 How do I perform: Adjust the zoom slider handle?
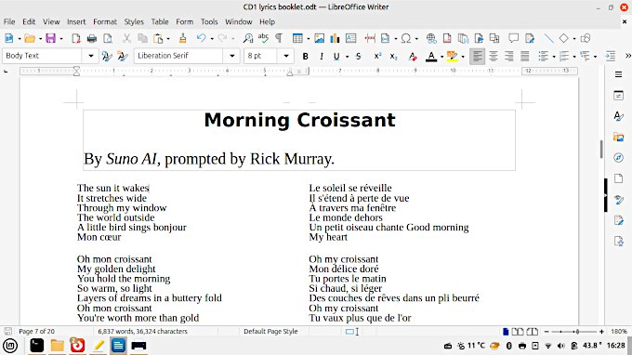[577, 331]
